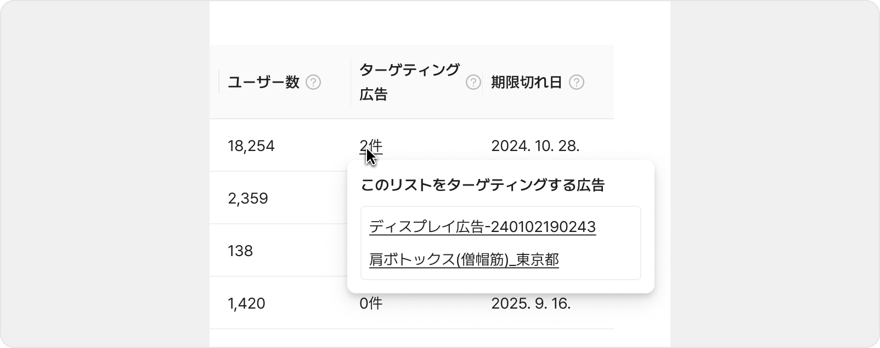Open the 2件 targeting ads link
The height and width of the screenshot is (348, 880).
point(371,146)
